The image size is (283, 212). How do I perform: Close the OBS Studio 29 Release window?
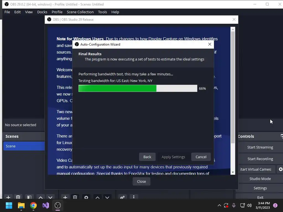point(234,19)
